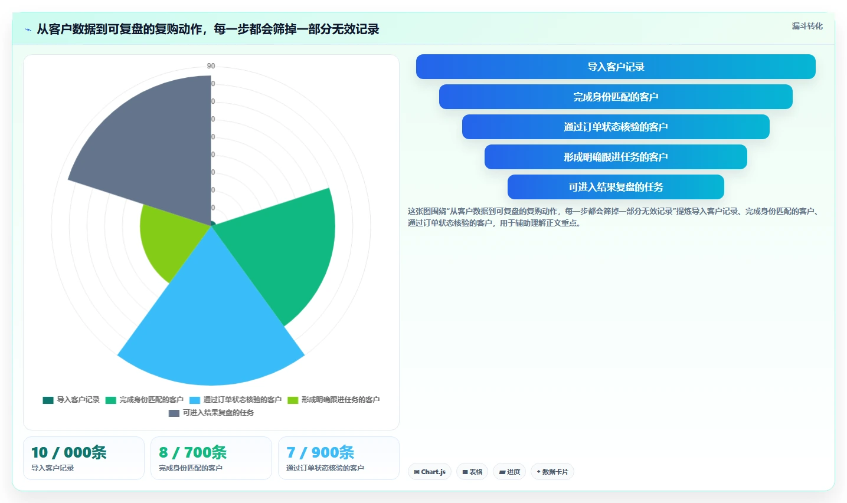
Task: Select the 形成明确跟进任务的客户 funnel bar
Action: click(616, 157)
